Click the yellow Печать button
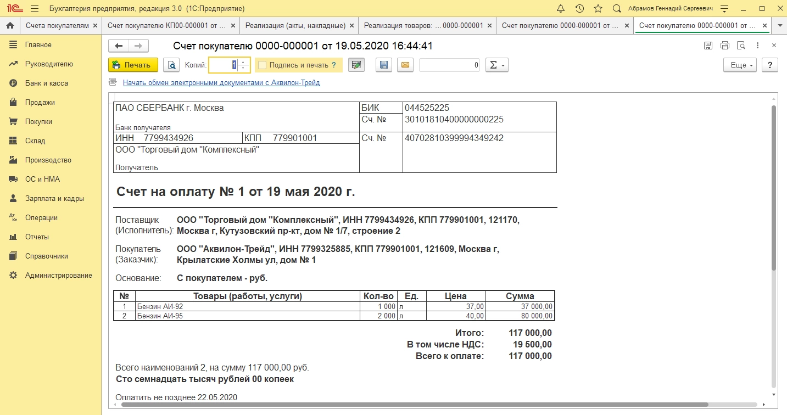 click(133, 65)
